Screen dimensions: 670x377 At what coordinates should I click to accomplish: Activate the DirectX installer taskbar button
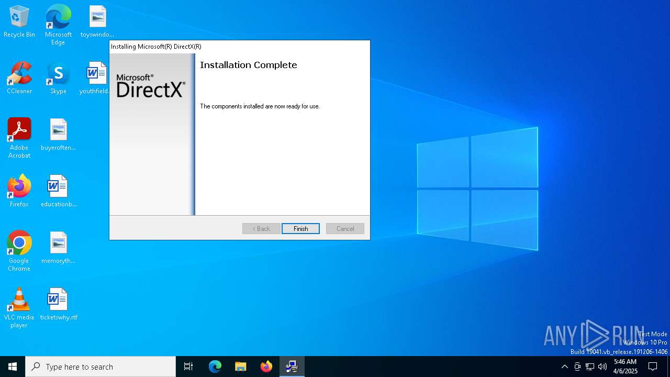pyautogui.click(x=292, y=367)
